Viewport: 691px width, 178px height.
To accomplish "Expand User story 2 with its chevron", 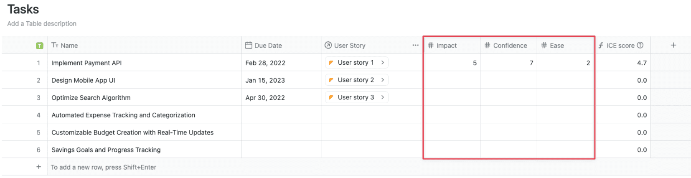I will coord(382,80).
